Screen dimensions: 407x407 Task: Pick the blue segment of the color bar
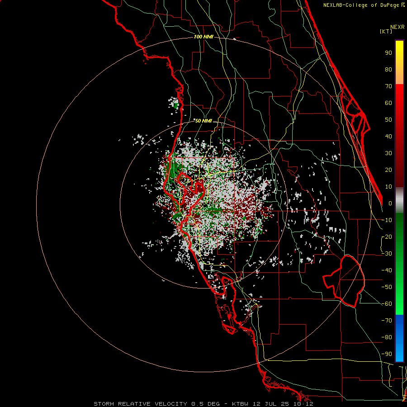(x=399, y=338)
